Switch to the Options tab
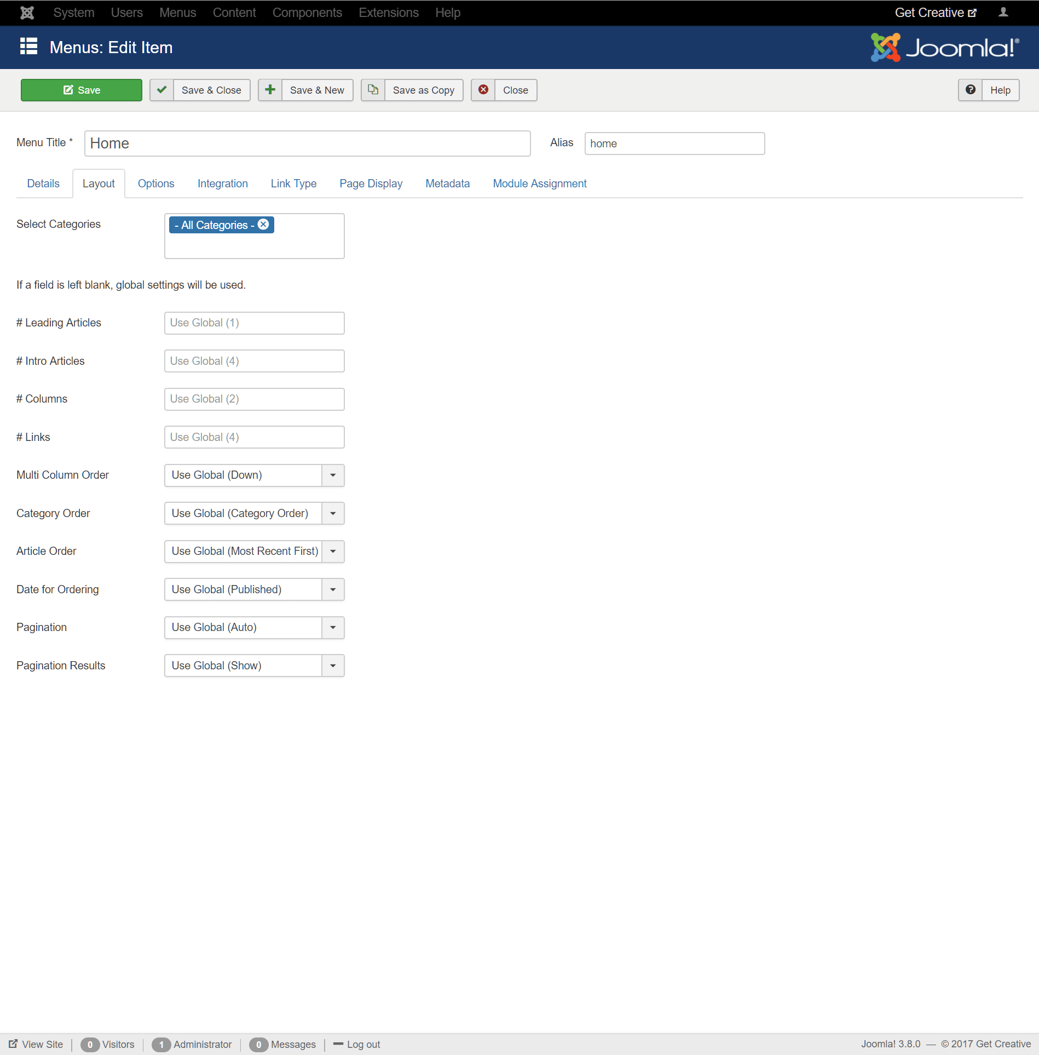Viewport: 1039px width, 1055px height. 156,184
